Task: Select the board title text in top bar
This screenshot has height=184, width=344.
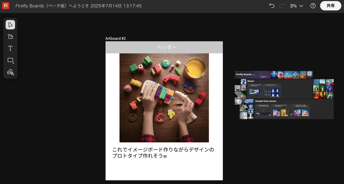Action: (x=78, y=6)
